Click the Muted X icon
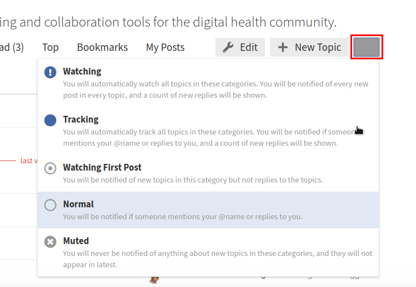 50,242
